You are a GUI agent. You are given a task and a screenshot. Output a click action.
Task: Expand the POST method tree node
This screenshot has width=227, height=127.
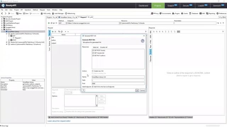(9, 40)
